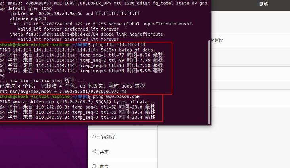Click the Mb/秒 speed text in the settings panel
Screen dimensions: 290x168
[217, 40]
